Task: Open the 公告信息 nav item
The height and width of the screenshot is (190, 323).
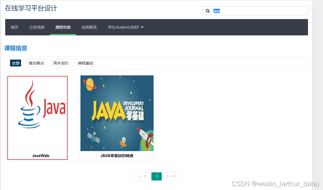Action: [x=37, y=27]
